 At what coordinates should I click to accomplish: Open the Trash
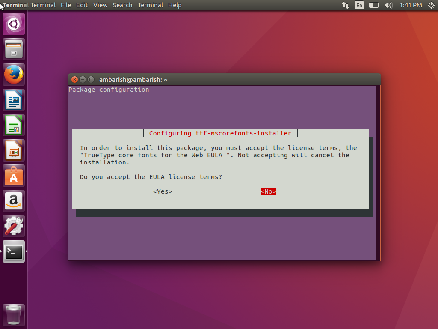(13, 315)
